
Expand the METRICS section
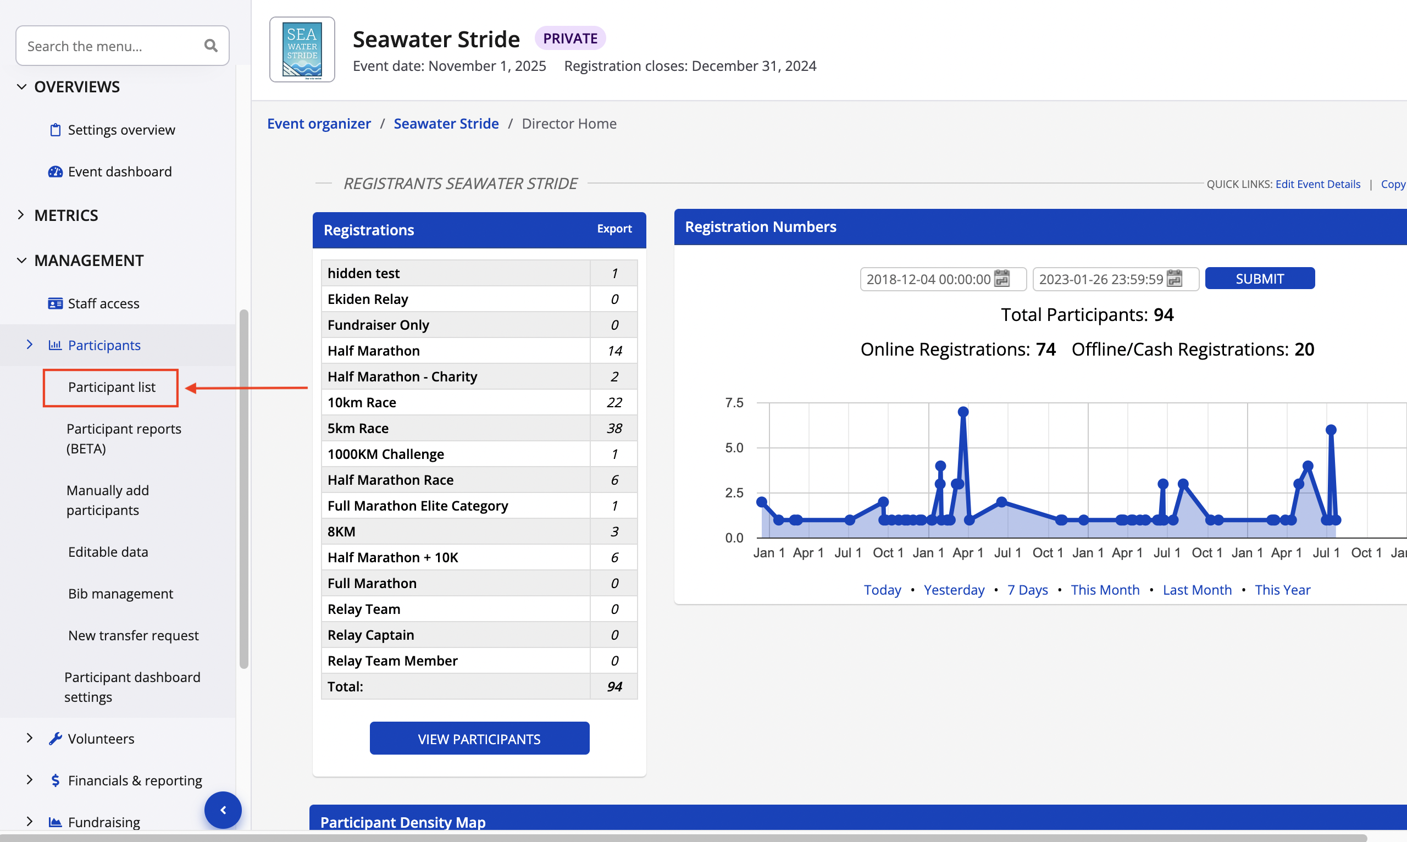21,215
